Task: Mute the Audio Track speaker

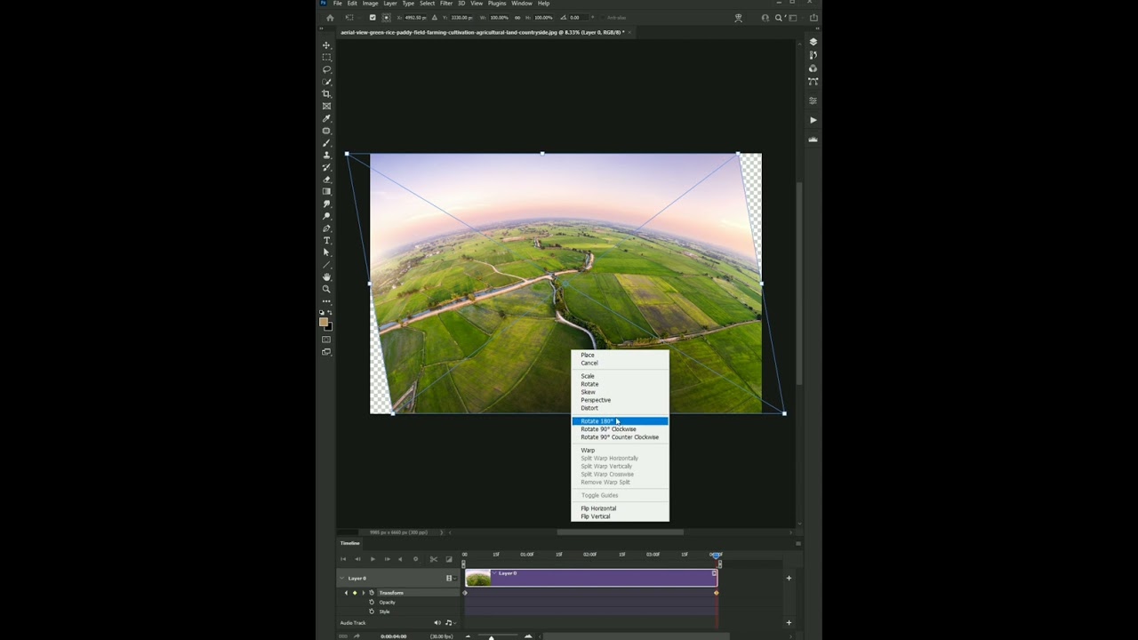Action: click(x=437, y=622)
